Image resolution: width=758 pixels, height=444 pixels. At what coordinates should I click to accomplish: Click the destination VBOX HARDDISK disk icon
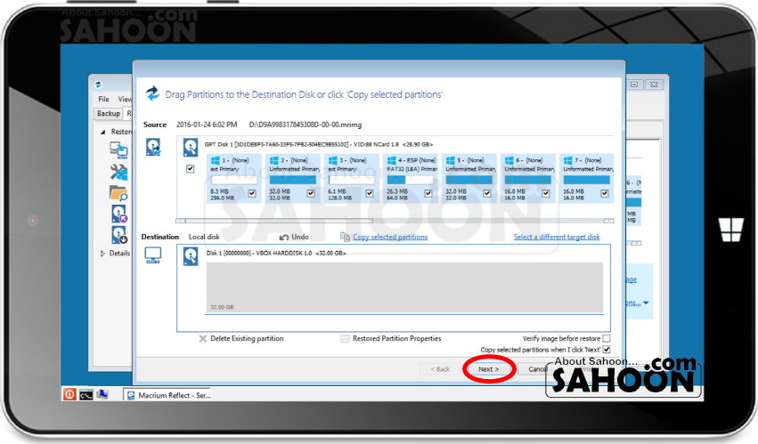pyautogui.click(x=190, y=256)
